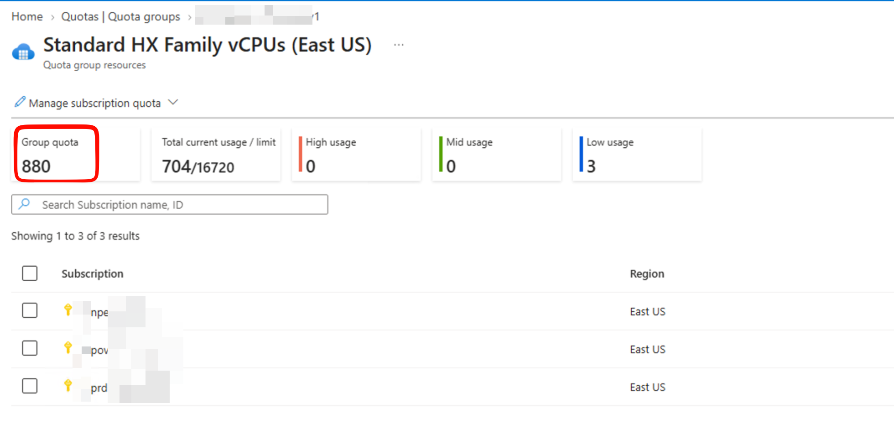Click the pencil edit icon
The height and width of the screenshot is (434, 894).
(20, 102)
